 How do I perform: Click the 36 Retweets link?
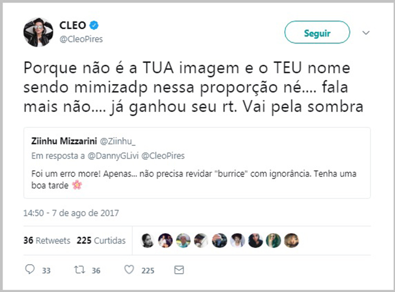[x=47, y=241]
